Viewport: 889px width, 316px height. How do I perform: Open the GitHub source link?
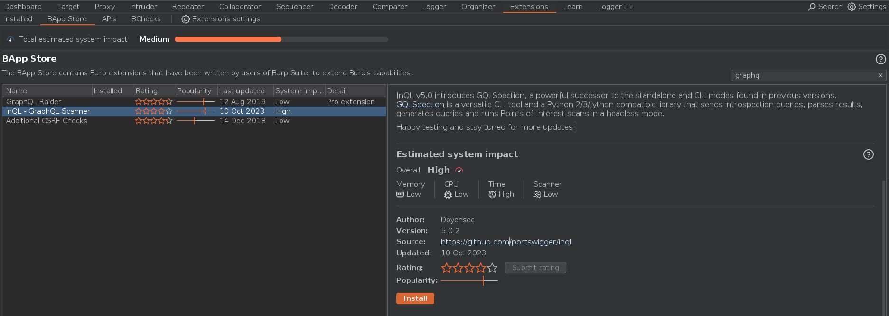click(506, 242)
